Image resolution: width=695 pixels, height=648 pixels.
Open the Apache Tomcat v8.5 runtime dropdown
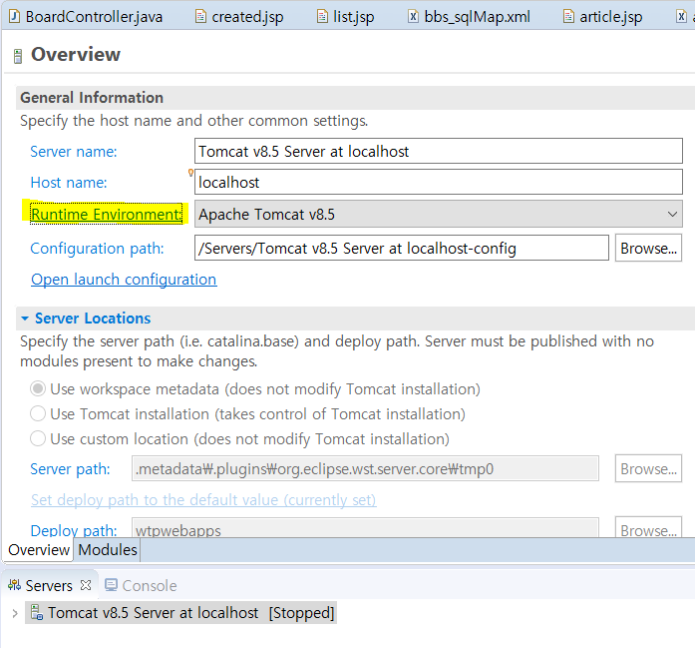click(439, 215)
